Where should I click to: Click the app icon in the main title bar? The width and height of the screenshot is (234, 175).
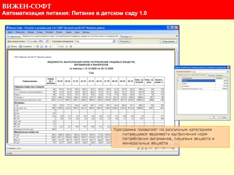pyautogui.click(x=7, y=28)
